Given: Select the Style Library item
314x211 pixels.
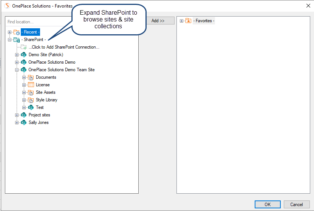Looking at the screenshot, I should pos(46,100).
